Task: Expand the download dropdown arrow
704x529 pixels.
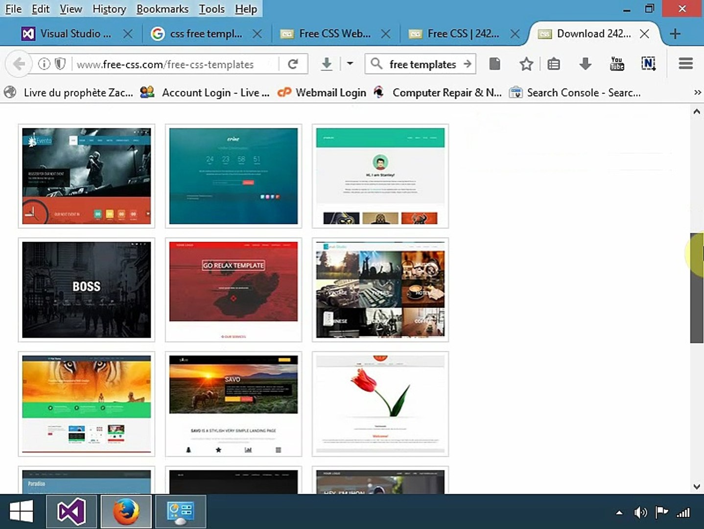Action: click(350, 64)
